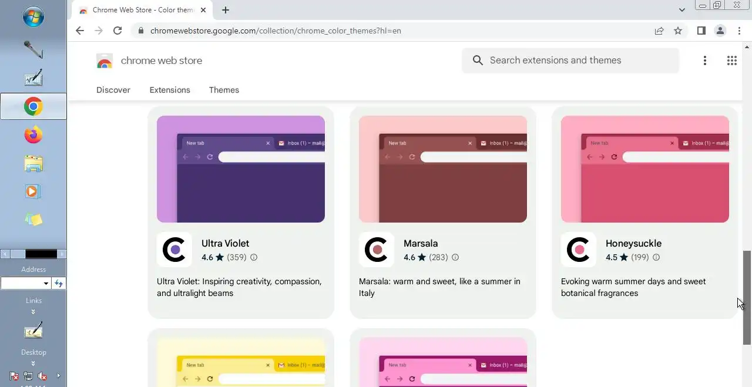
Task: Click the chrome web store logo
Action: coord(105,60)
